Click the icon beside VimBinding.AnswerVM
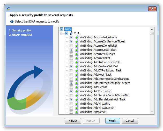The width and height of the screenshot is (163, 131). 77,112
